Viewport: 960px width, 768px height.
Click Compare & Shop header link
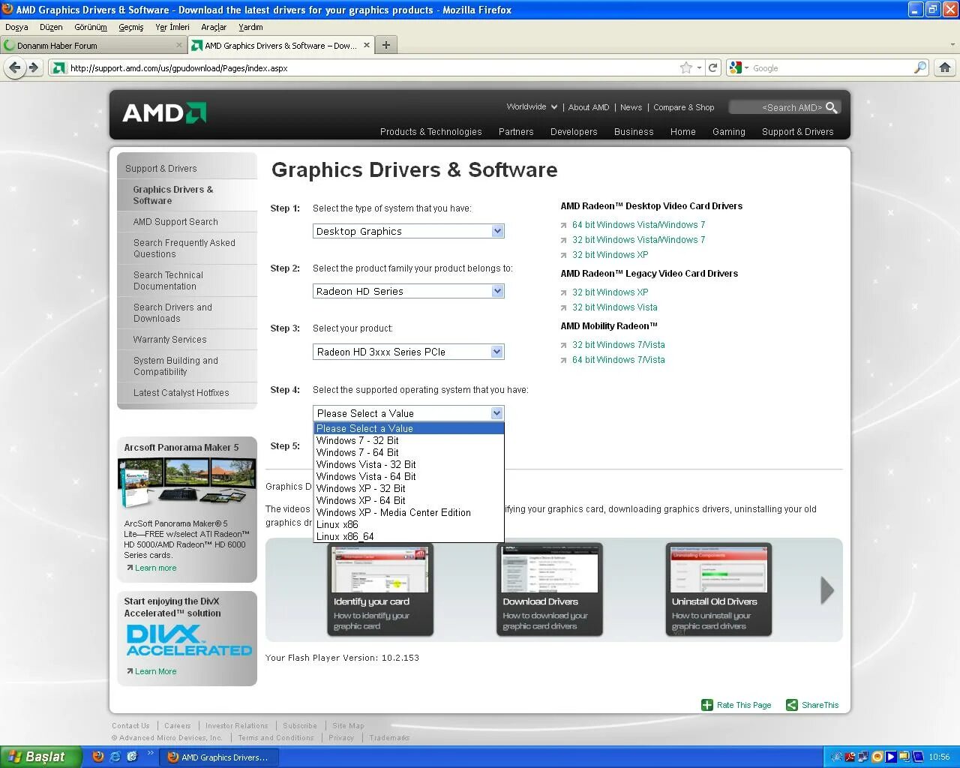click(683, 107)
